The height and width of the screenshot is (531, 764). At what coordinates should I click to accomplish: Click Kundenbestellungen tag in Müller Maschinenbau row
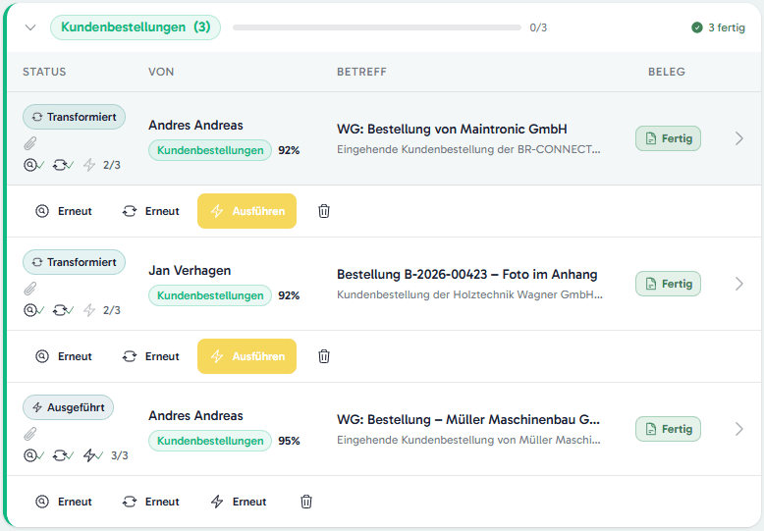210,441
